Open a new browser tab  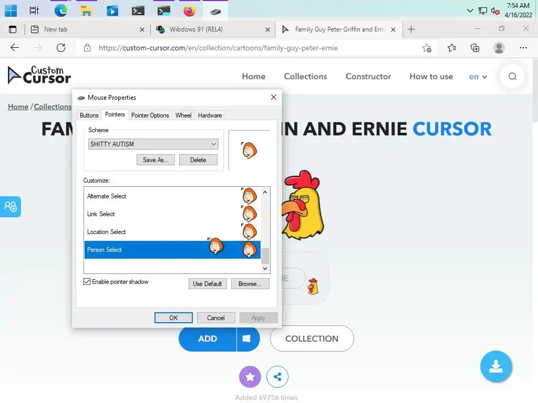pyautogui.click(x=411, y=29)
